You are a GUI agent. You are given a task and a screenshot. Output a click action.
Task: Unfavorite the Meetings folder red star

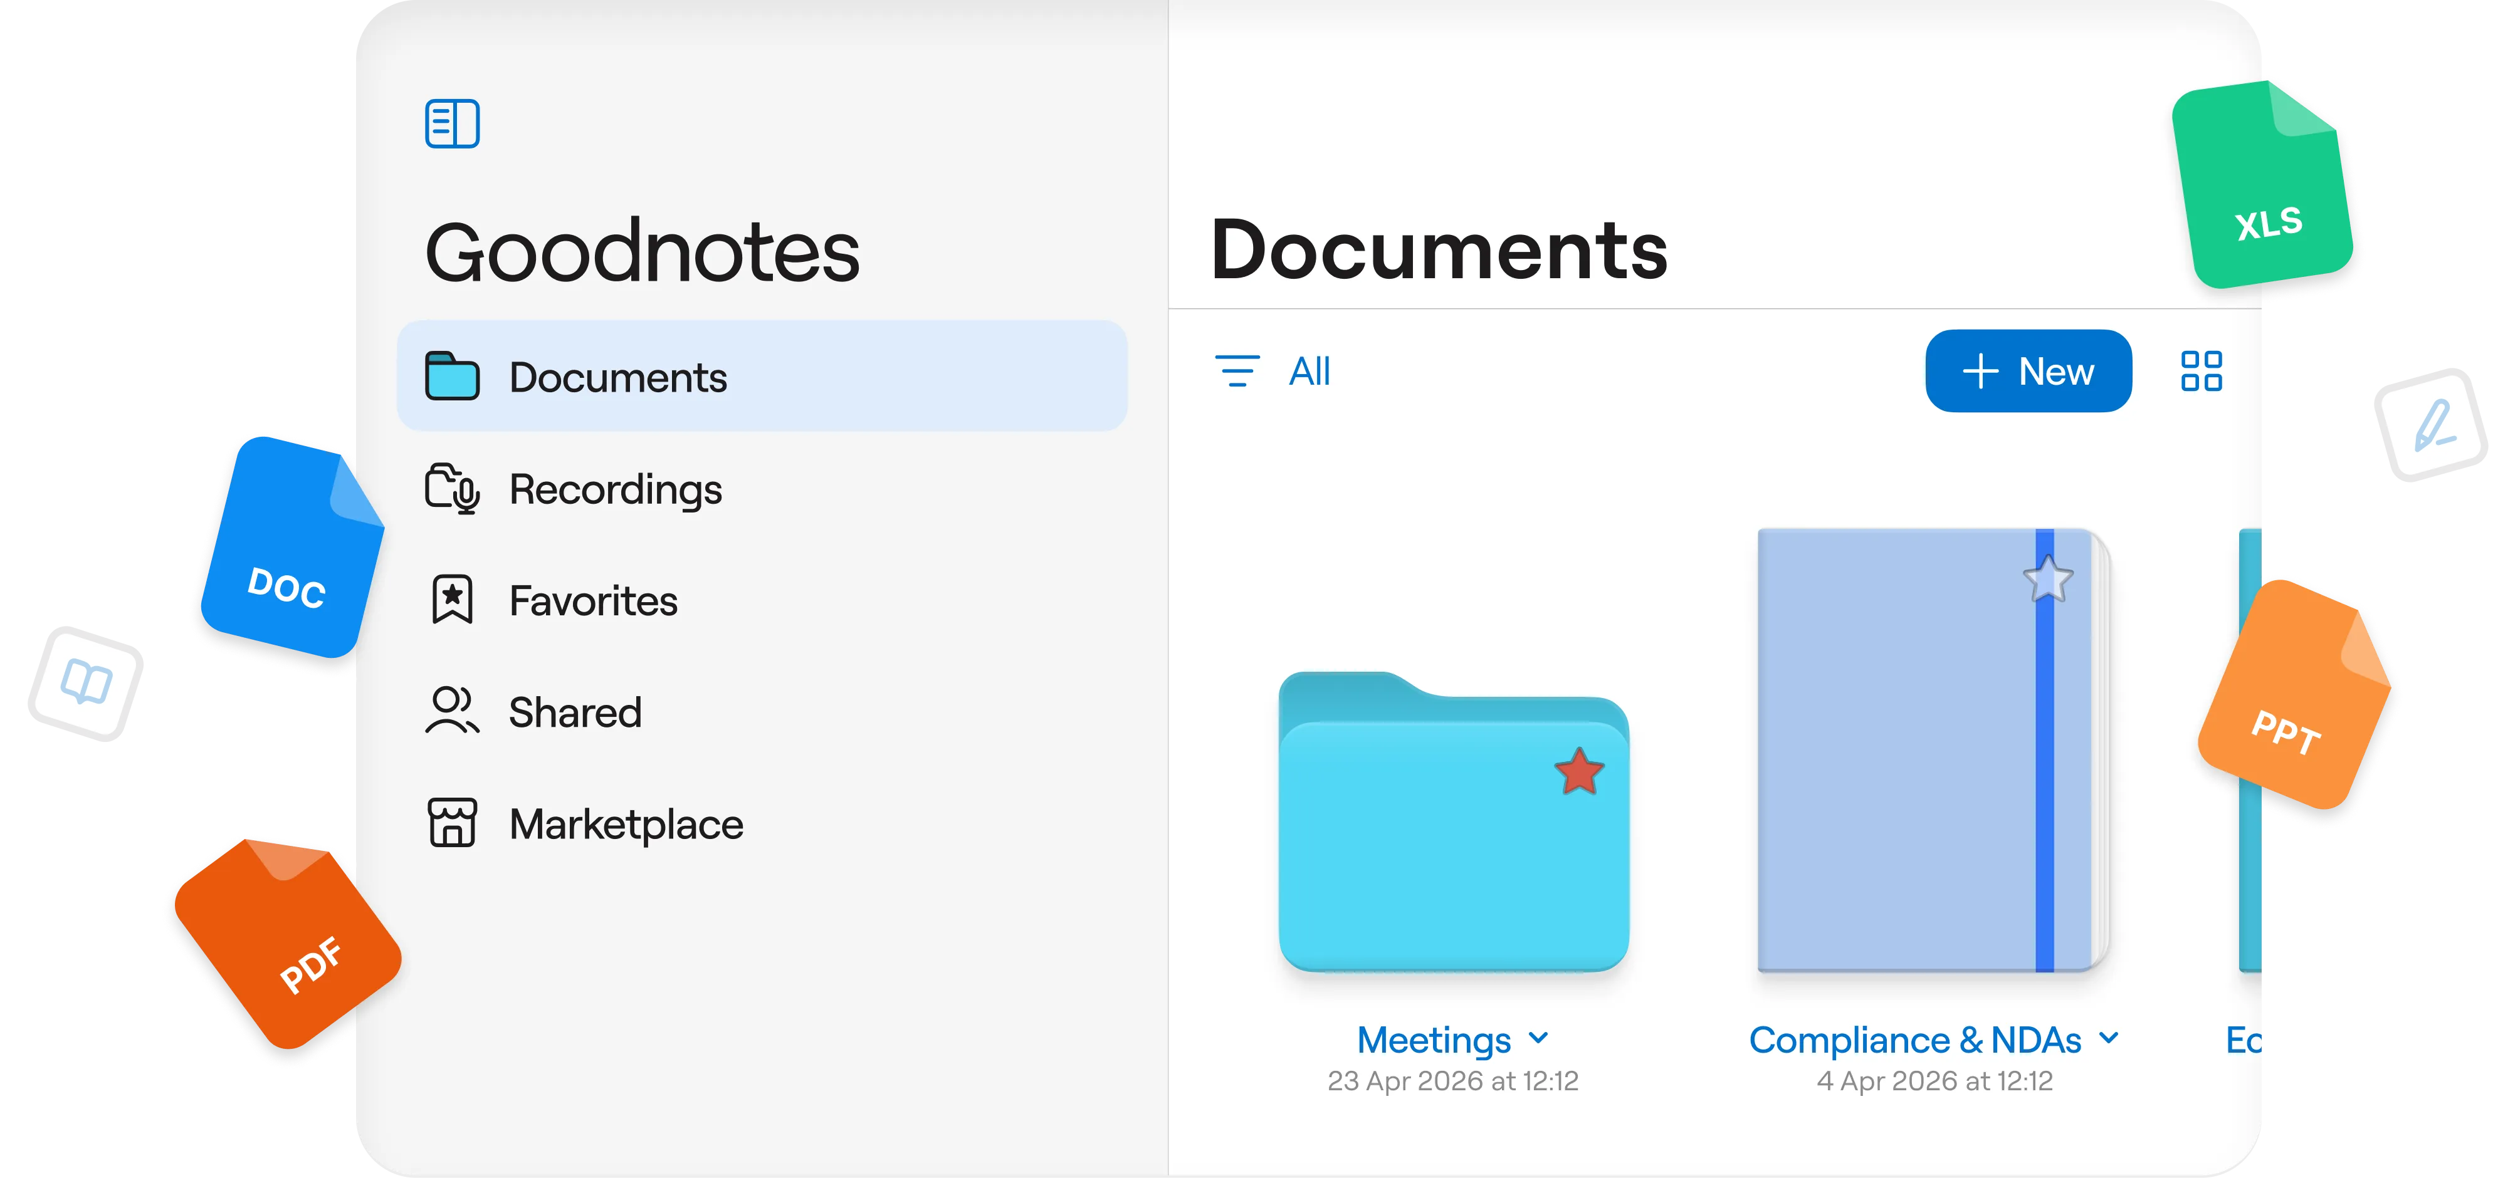click(1578, 772)
